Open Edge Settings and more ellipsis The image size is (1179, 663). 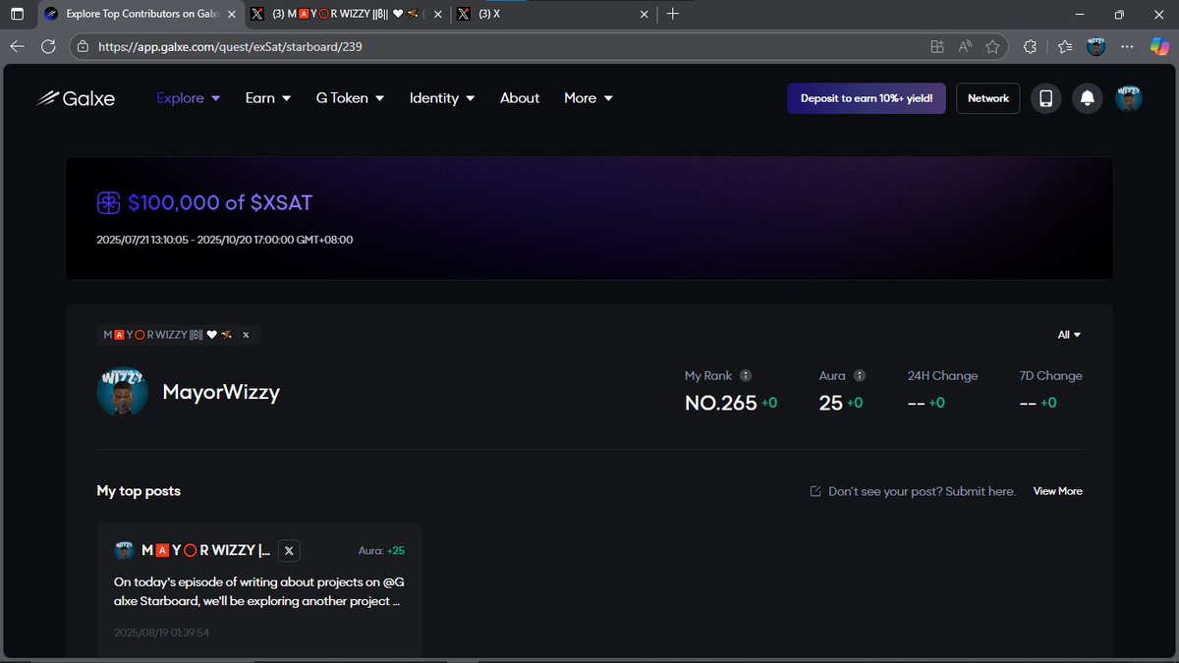[1127, 46]
